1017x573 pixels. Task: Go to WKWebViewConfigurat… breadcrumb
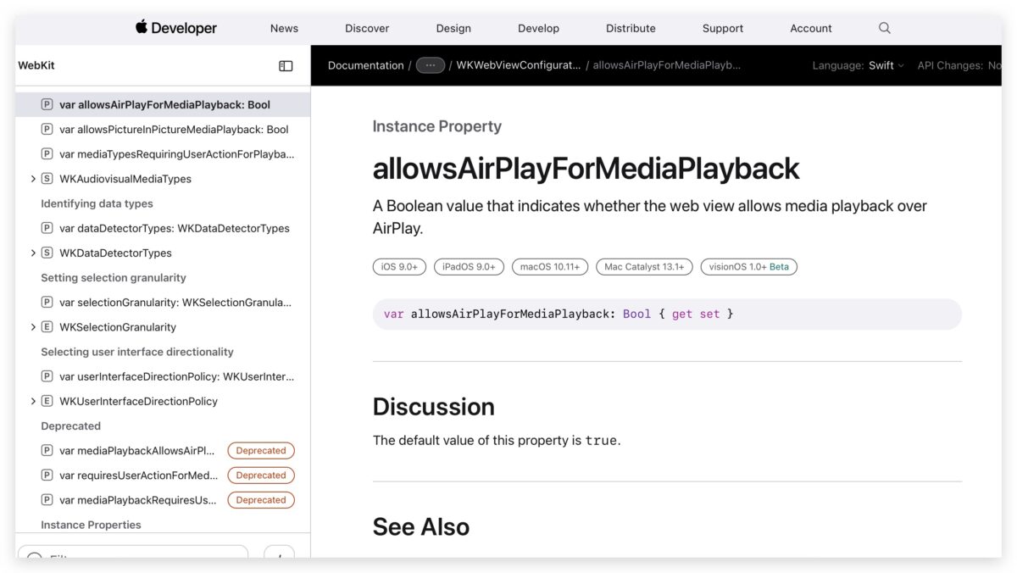point(519,65)
